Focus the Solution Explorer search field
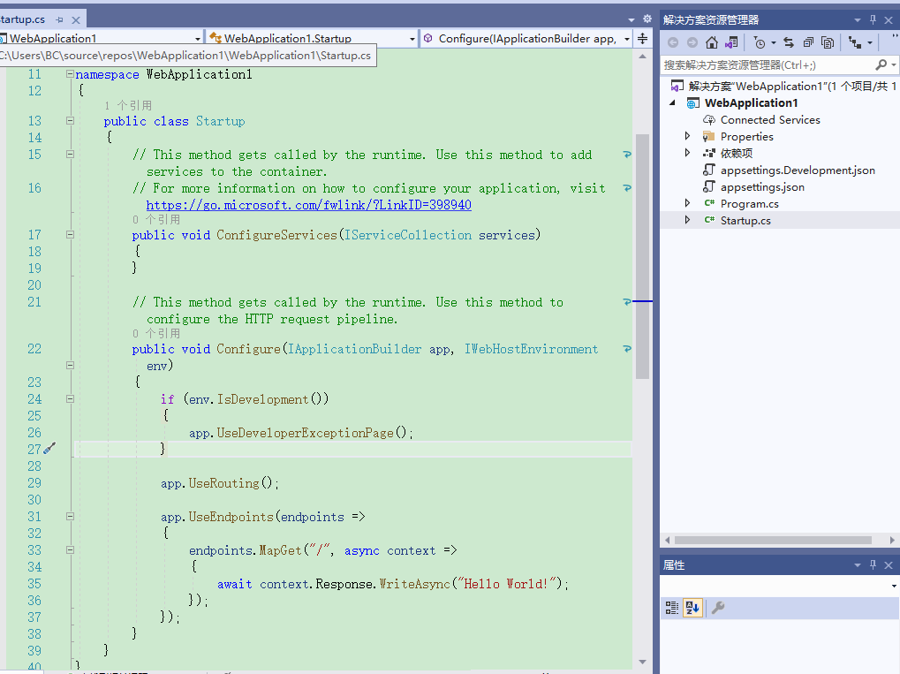Screen dimensions: 900x674 pos(768,64)
